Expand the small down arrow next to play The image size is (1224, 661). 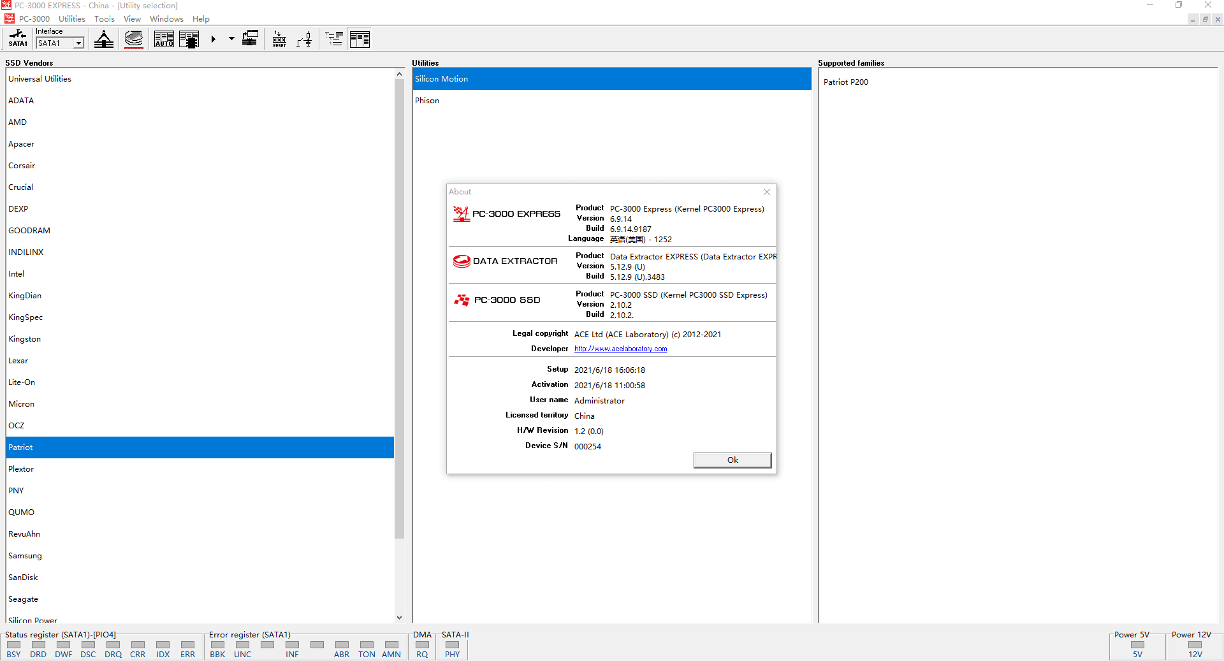[231, 39]
